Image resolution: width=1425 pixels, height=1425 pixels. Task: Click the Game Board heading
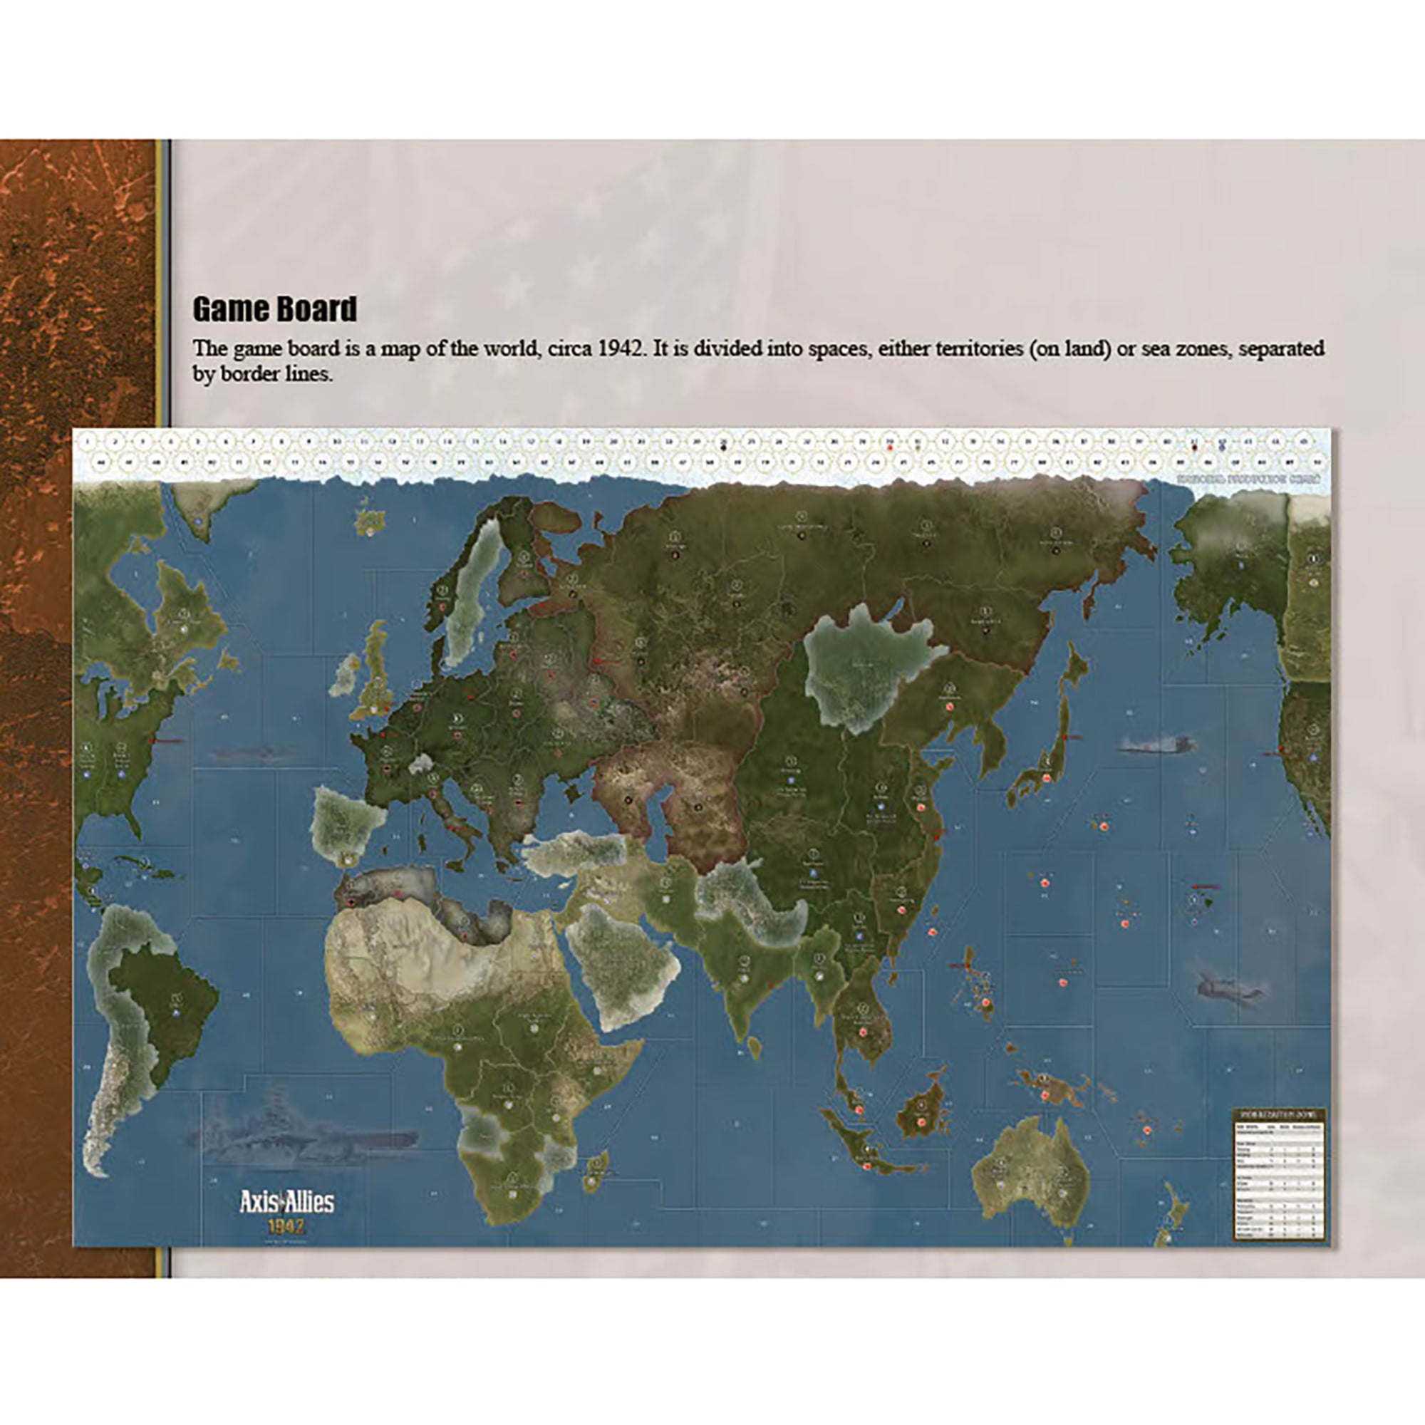(x=274, y=309)
